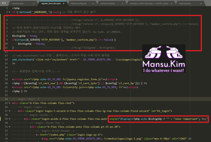
Task: Click the closing ?> tag on line 15
Action: point(14,64)
